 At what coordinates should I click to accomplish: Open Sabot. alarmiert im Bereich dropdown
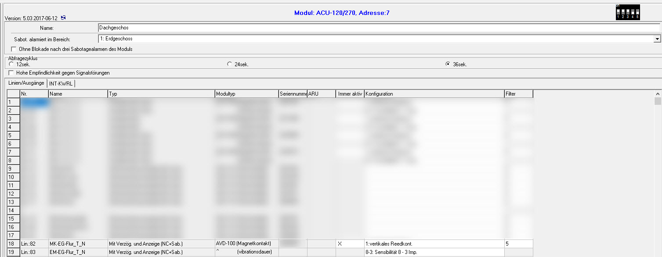[x=657, y=39]
